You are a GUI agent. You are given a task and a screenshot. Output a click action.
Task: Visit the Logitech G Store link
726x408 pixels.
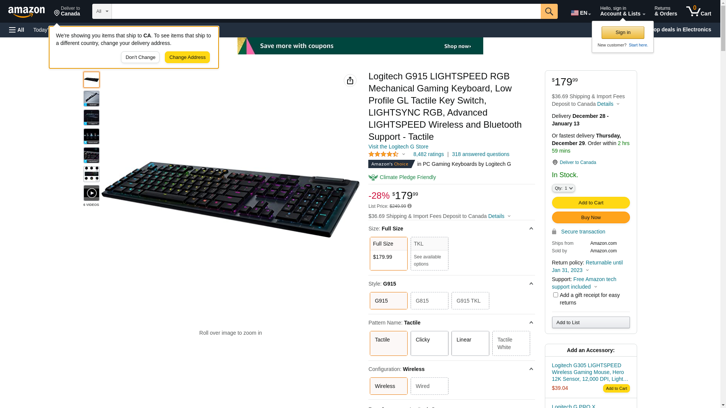pyautogui.click(x=398, y=147)
